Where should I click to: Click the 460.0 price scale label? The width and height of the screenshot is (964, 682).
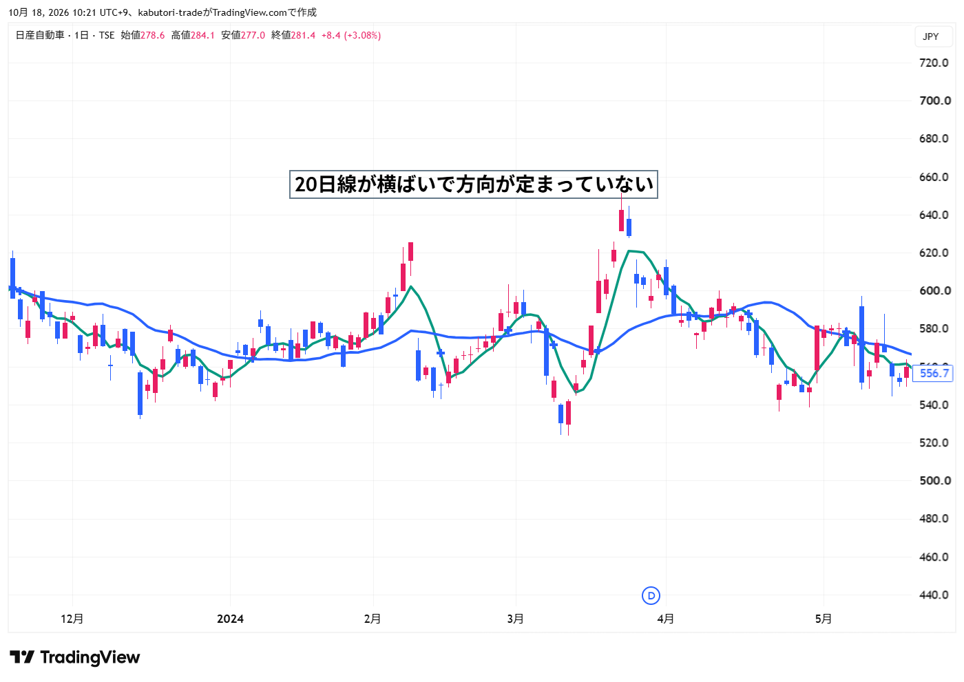[x=934, y=557]
